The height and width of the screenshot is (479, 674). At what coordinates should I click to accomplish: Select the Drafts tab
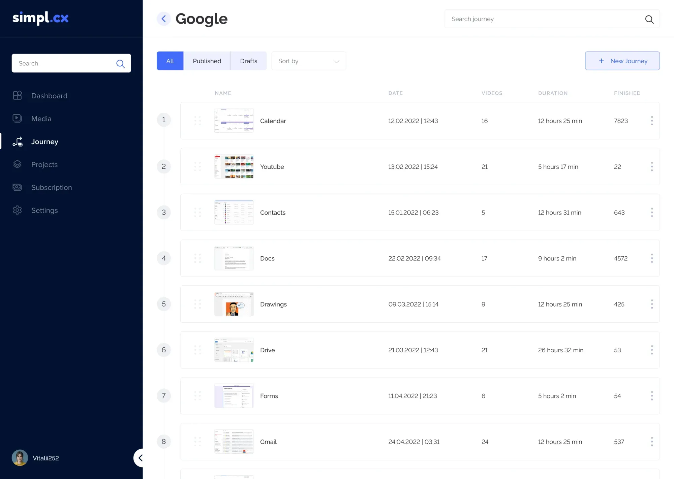pyautogui.click(x=248, y=61)
